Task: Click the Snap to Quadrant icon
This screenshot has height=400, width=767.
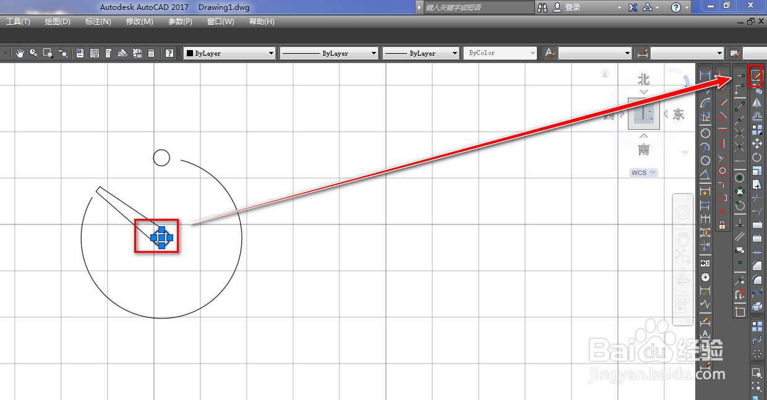Action: pos(740,192)
